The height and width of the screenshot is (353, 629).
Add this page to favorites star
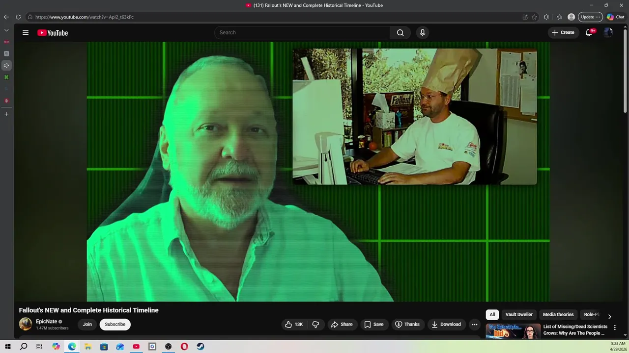pyautogui.click(x=534, y=17)
